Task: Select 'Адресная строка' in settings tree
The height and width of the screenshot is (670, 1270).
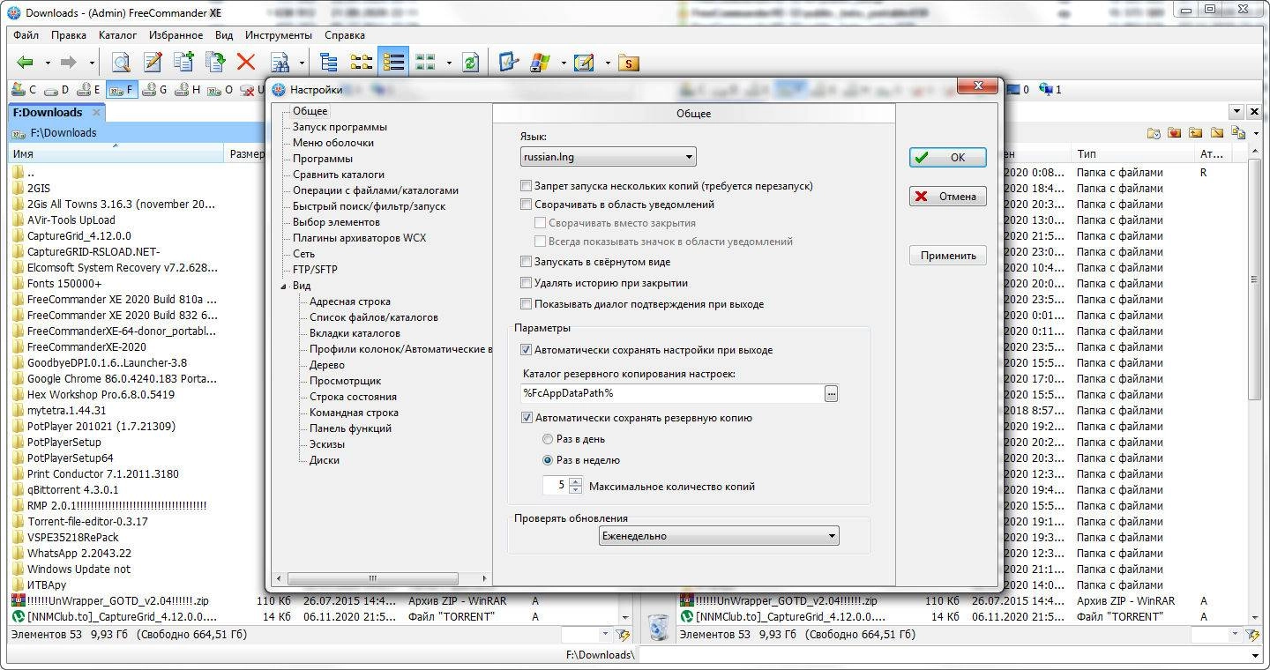Action: pos(349,301)
